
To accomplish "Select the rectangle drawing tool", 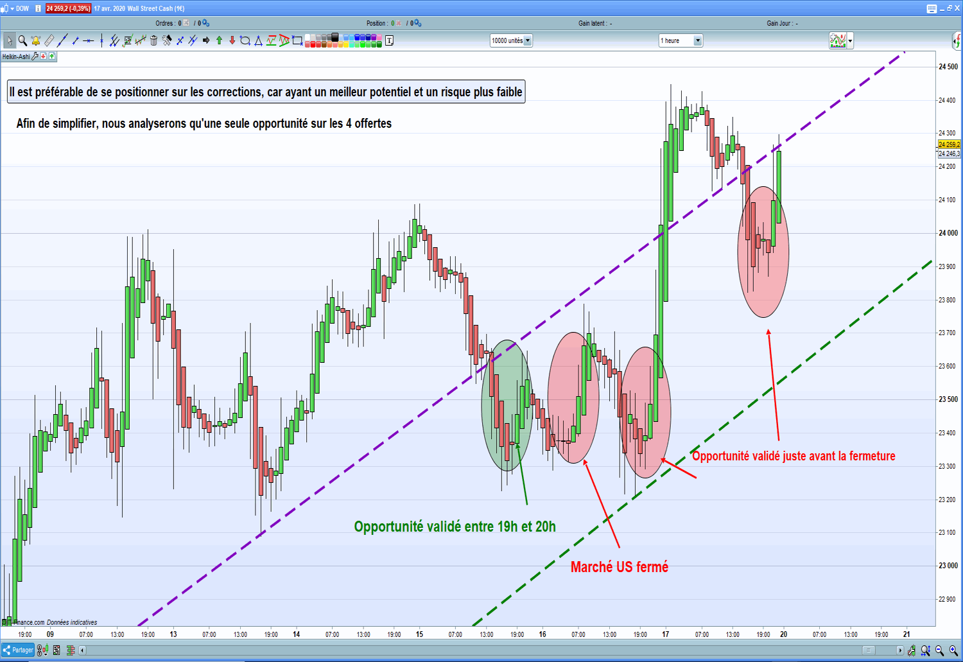I will click(297, 40).
